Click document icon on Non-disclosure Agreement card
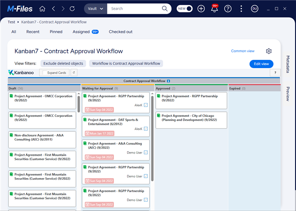 pyautogui.click(x=11, y=135)
